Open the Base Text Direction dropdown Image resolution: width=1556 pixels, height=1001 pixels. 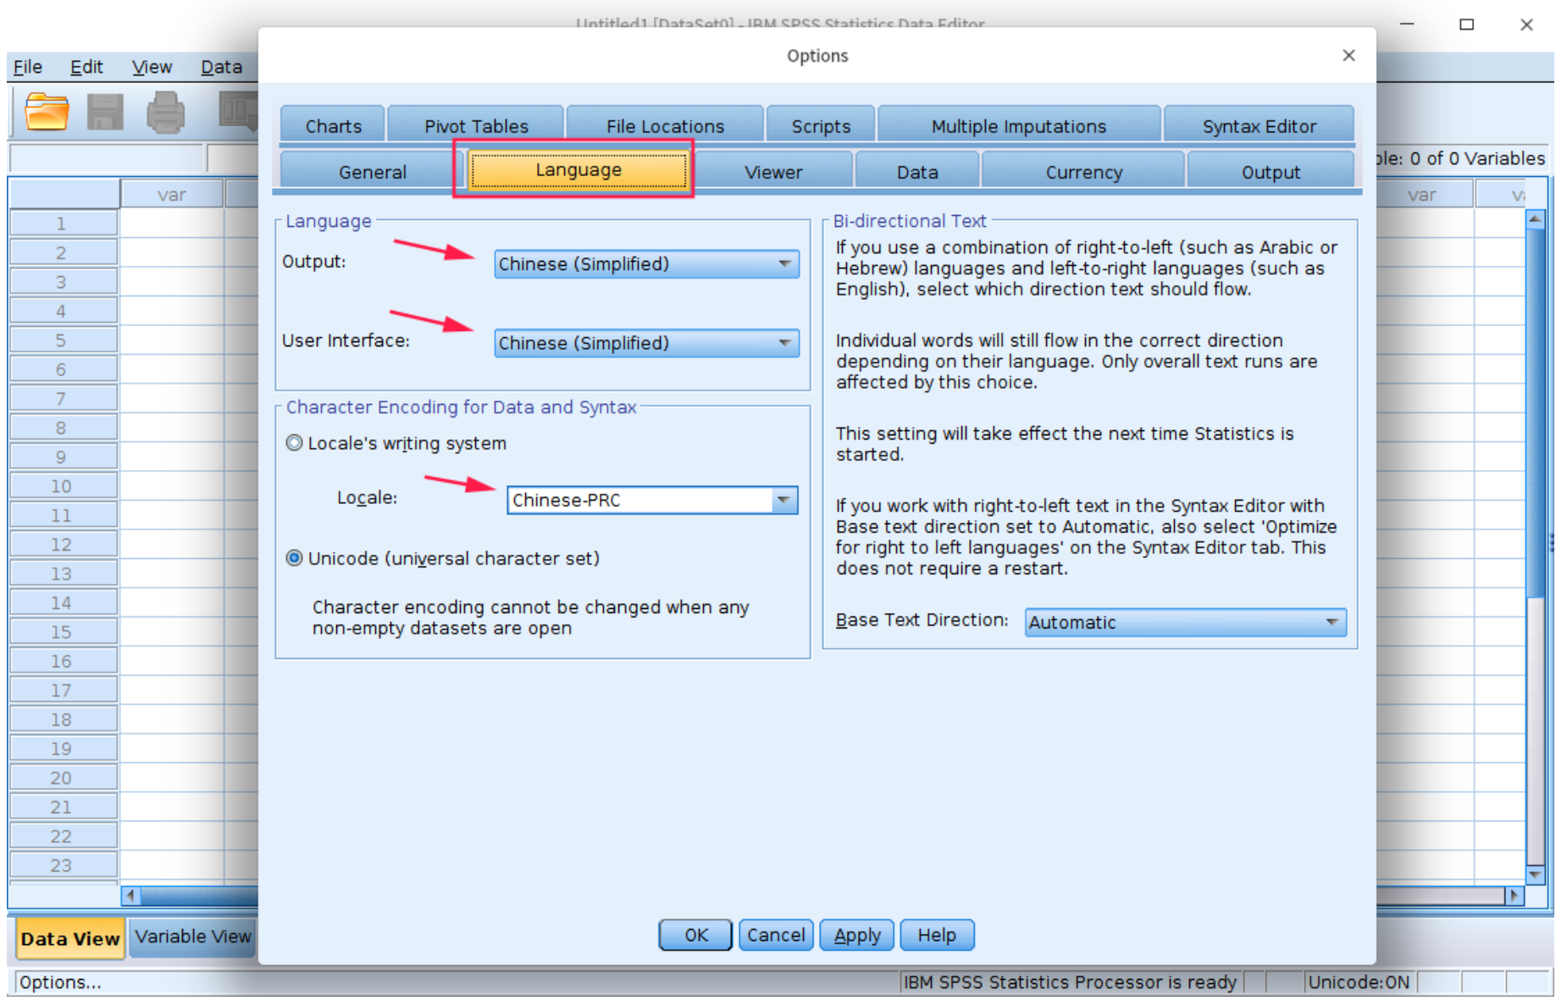pyautogui.click(x=1185, y=622)
